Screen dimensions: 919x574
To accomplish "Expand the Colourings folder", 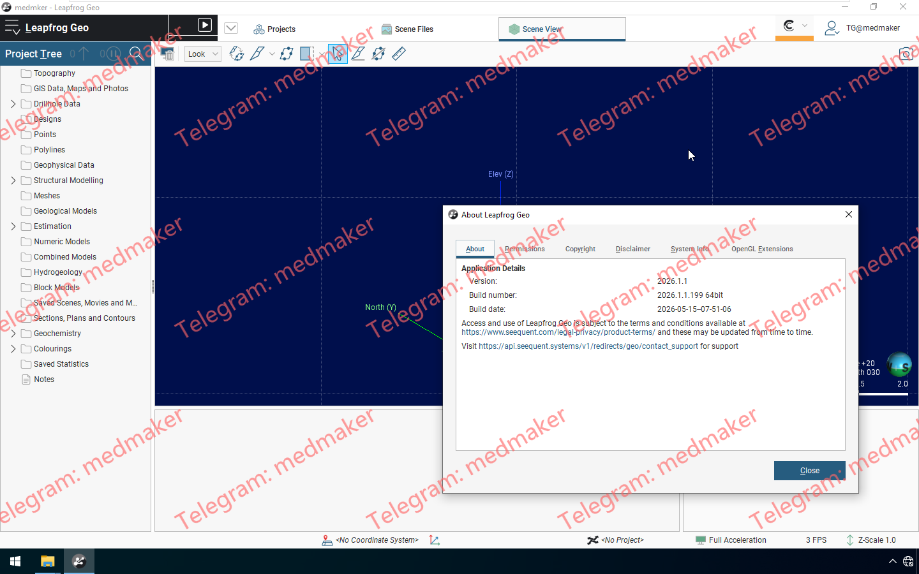I will click(13, 349).
